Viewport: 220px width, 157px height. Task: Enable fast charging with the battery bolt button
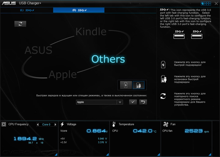point(126,85)
